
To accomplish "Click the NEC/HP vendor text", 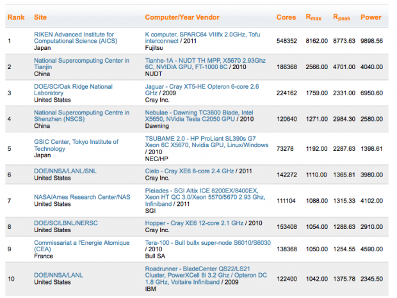I will [x=156, y=159].
